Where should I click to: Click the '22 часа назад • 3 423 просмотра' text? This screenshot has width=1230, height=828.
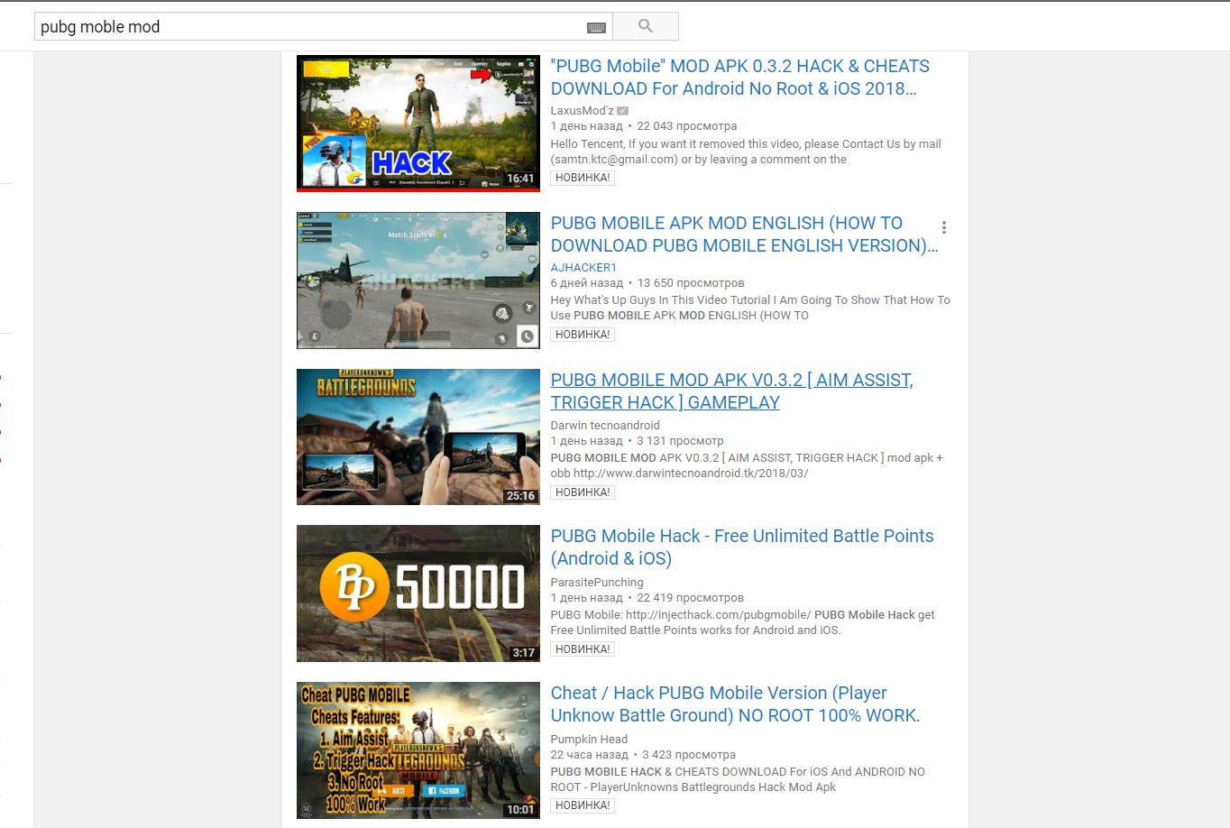643,755
